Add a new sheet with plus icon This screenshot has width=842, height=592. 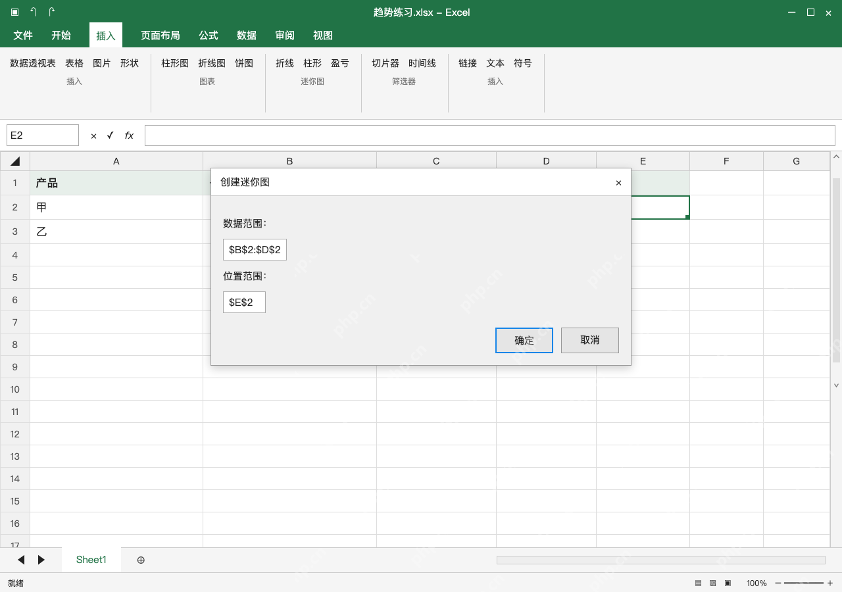[x=141, y=560]
